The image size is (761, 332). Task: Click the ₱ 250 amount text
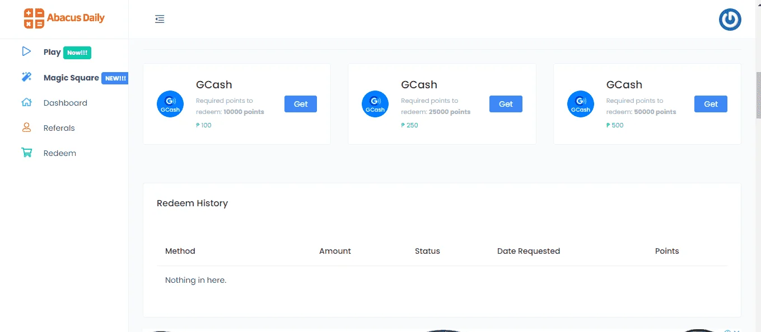tap(409, 125)
